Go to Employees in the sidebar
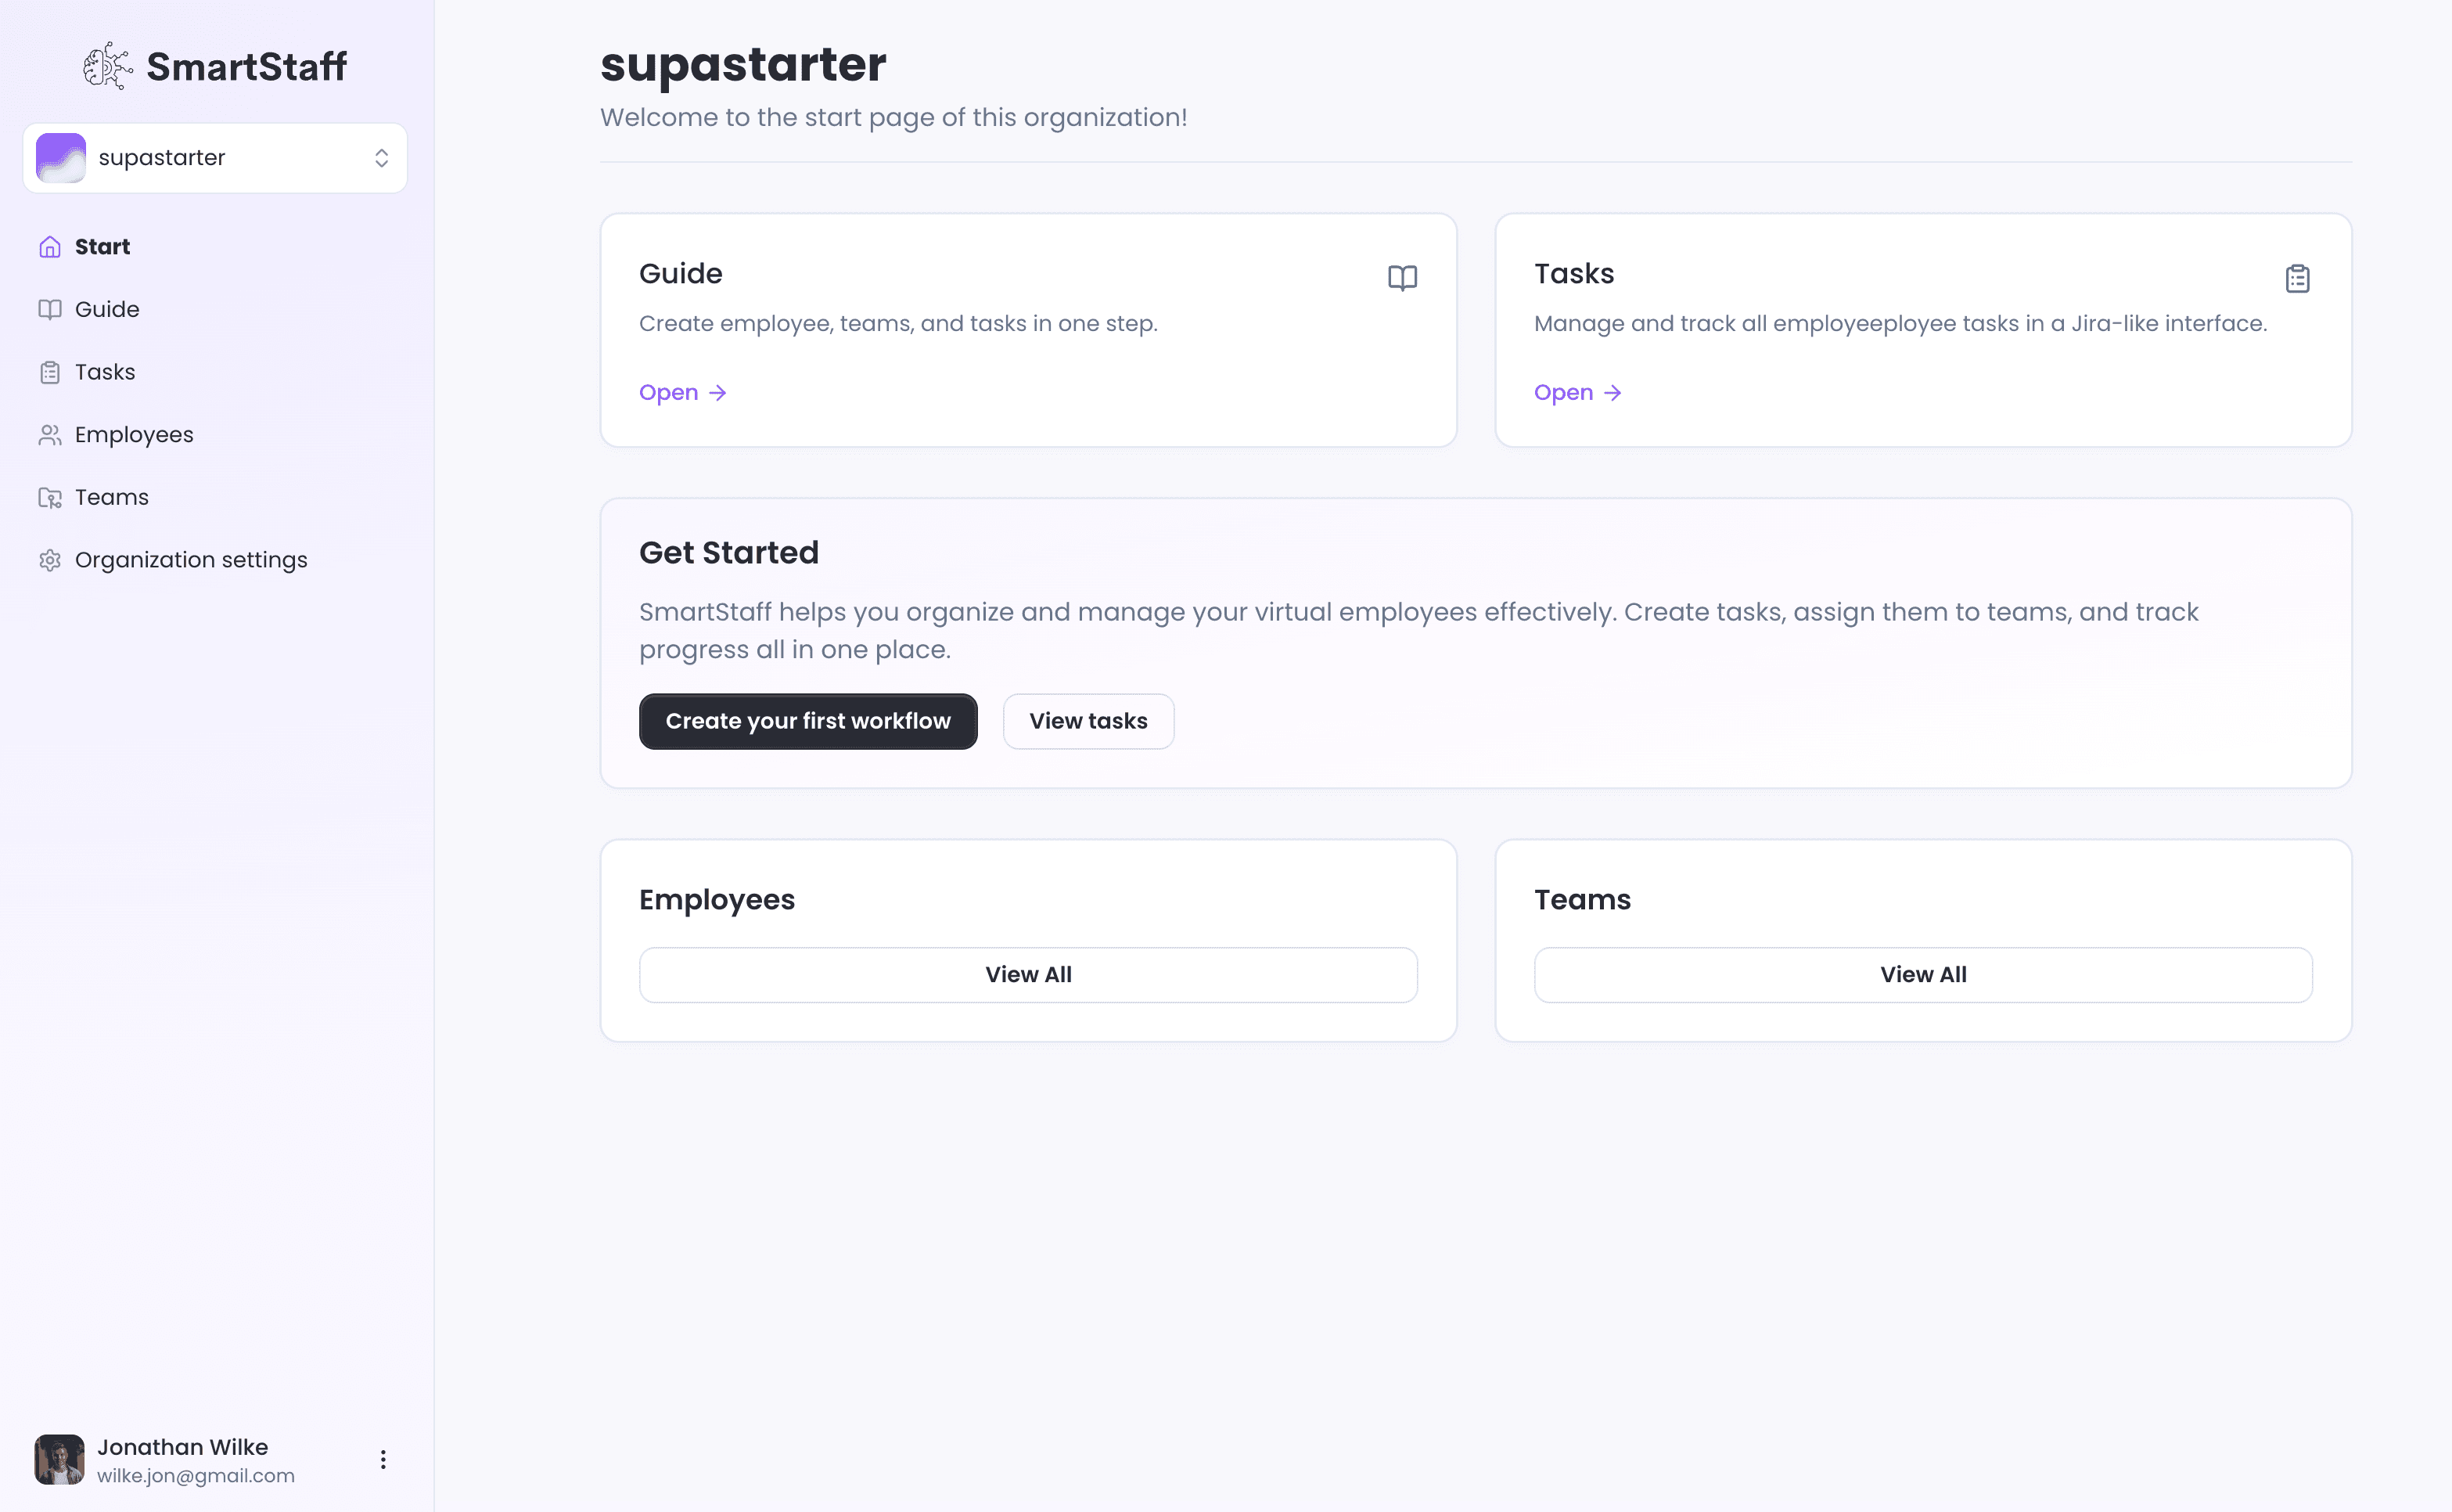 coord(134,435)
